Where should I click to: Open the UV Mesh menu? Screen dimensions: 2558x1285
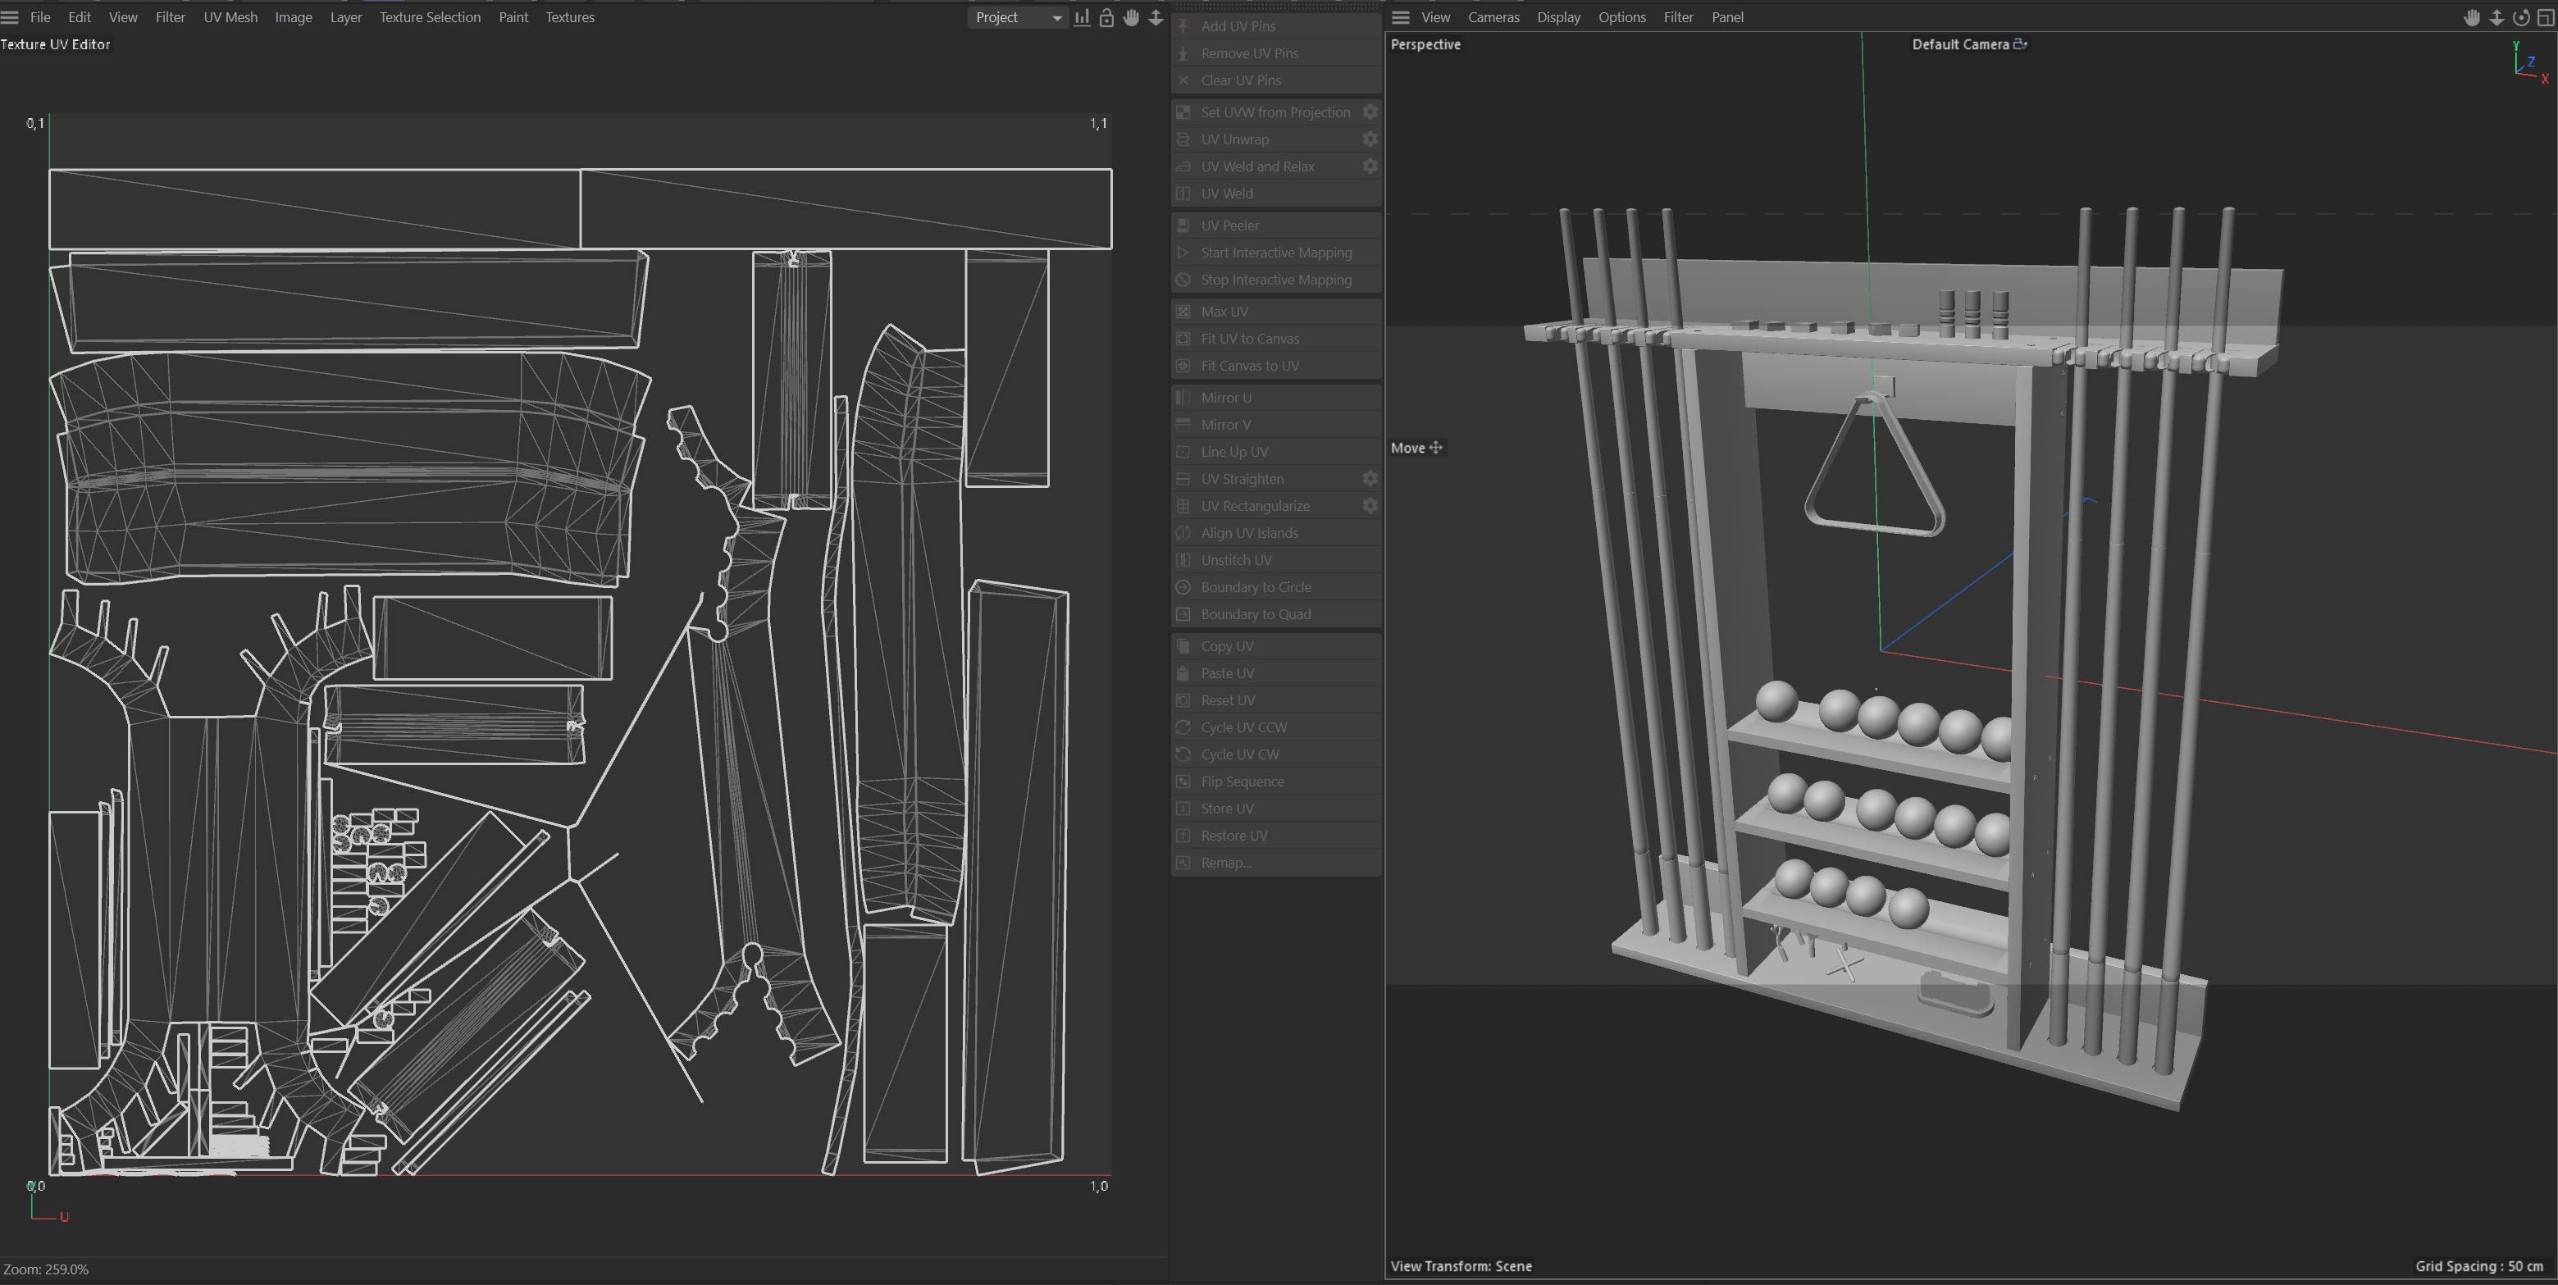click(x=230, y=18)
